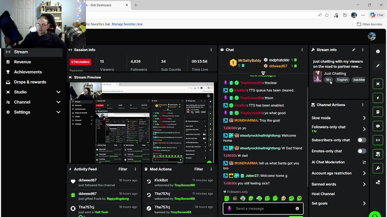Screen dimensions: 387x217
Task: Open Set goals chevron
Action: coord(364,203)
